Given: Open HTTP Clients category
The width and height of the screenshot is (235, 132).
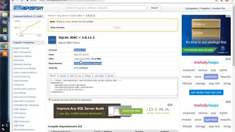Looking at the screenshot, I should [x=19, y=113].
